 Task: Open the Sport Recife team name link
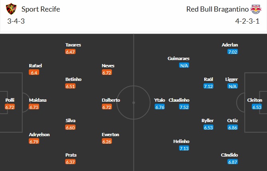coord(42,9)
